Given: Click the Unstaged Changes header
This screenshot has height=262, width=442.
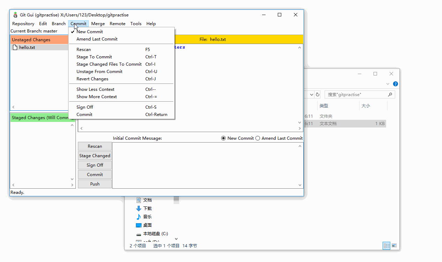Looking at the screenshot, I should pos(39,40).
